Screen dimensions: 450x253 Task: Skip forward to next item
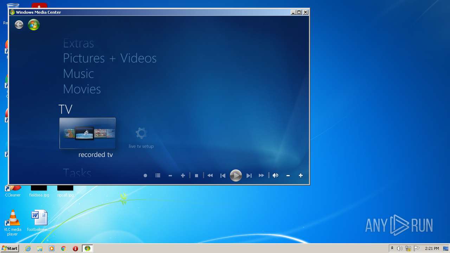(x=249, y=176)
